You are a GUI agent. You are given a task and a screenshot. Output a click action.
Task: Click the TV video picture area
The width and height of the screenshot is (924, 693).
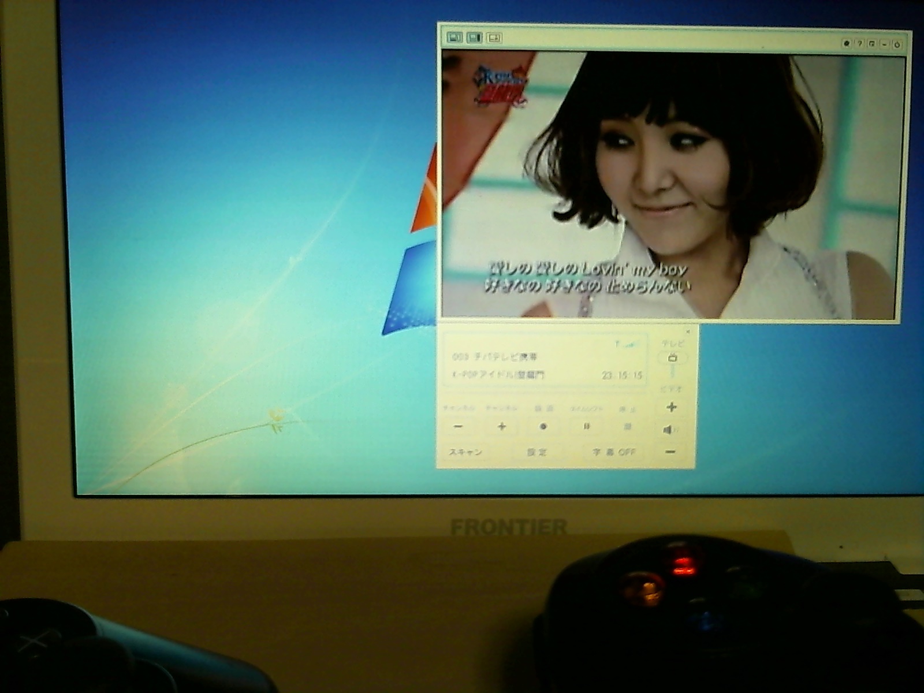(x=671, y=185)
